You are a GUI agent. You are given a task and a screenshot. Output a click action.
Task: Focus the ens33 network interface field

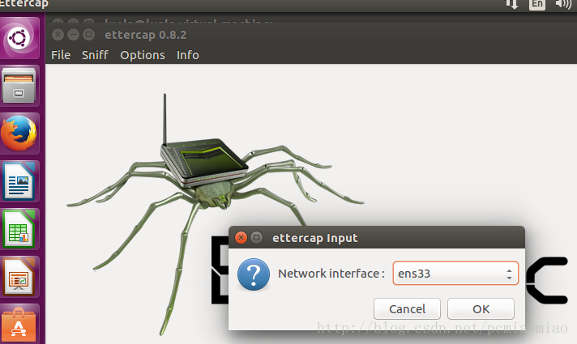point(455,274)
